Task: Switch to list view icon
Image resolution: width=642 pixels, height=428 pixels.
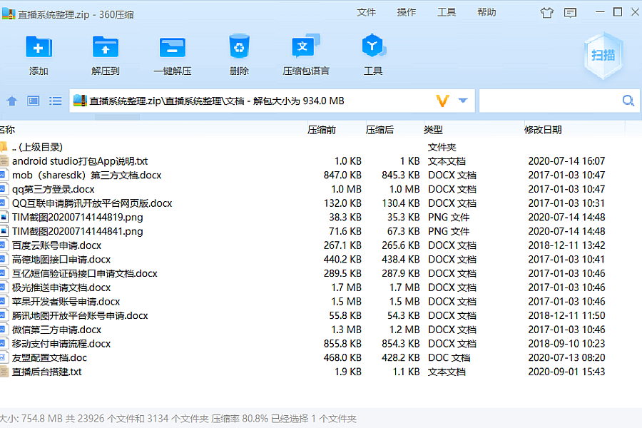Action: pos(55,101)
